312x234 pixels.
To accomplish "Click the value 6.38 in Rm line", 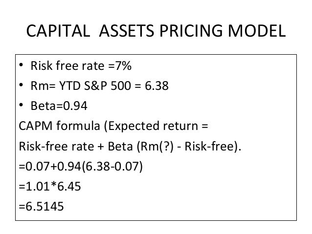I will click(156, 85).
